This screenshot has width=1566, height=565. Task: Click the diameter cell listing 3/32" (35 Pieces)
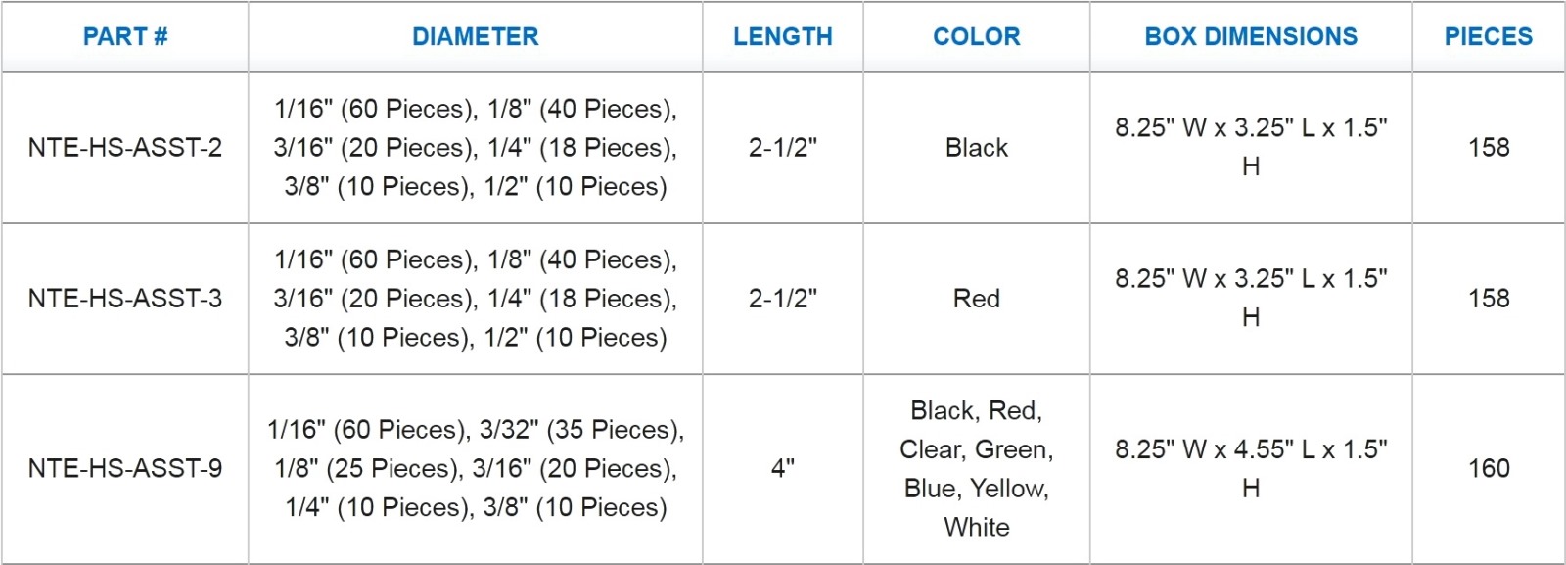click(475, 469)
